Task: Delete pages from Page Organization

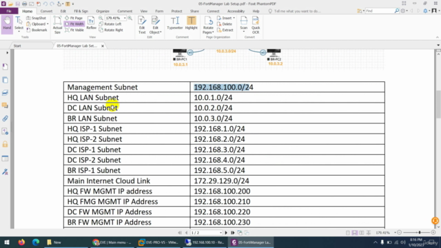Action: 225,24
